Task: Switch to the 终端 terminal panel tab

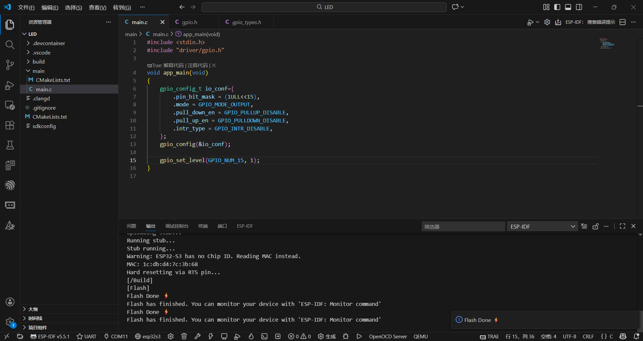Action: 203,226
